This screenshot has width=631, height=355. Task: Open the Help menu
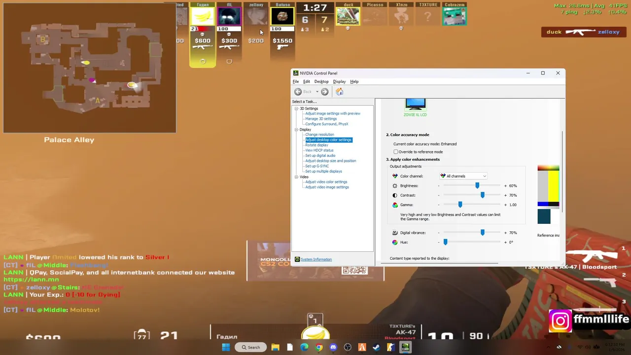[354, 81]
